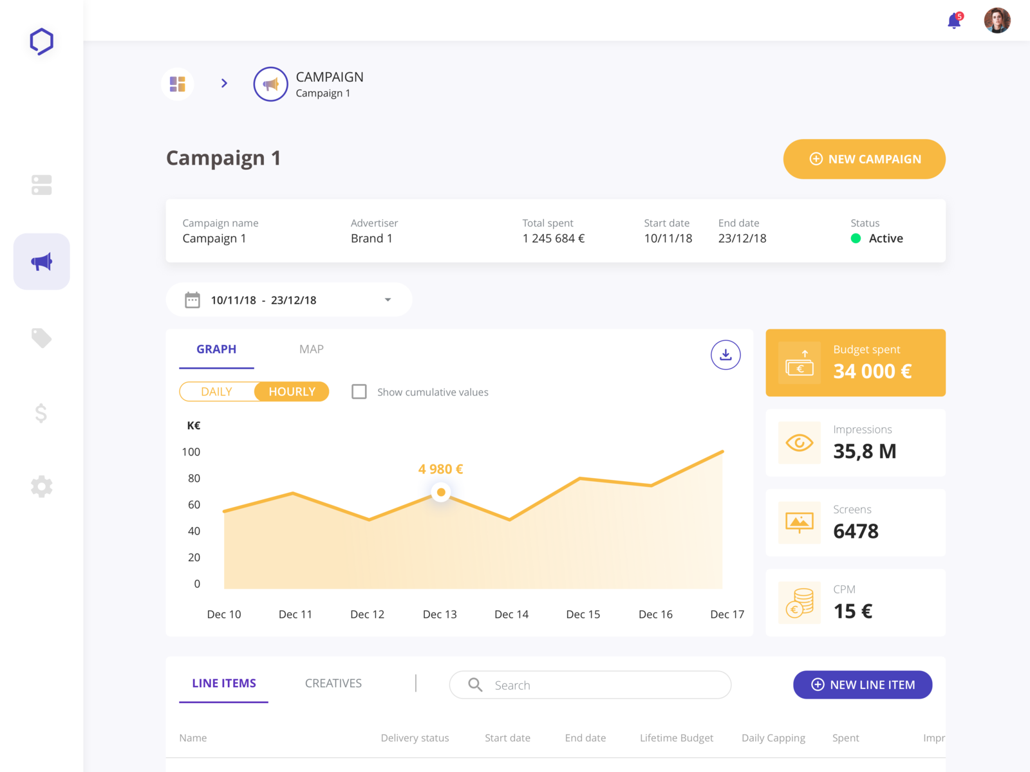Click the Screens 6478 value

coord(856,531)
